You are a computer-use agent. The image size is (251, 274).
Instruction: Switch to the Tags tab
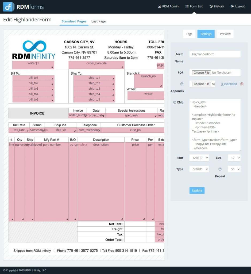[x=189, y=34]
